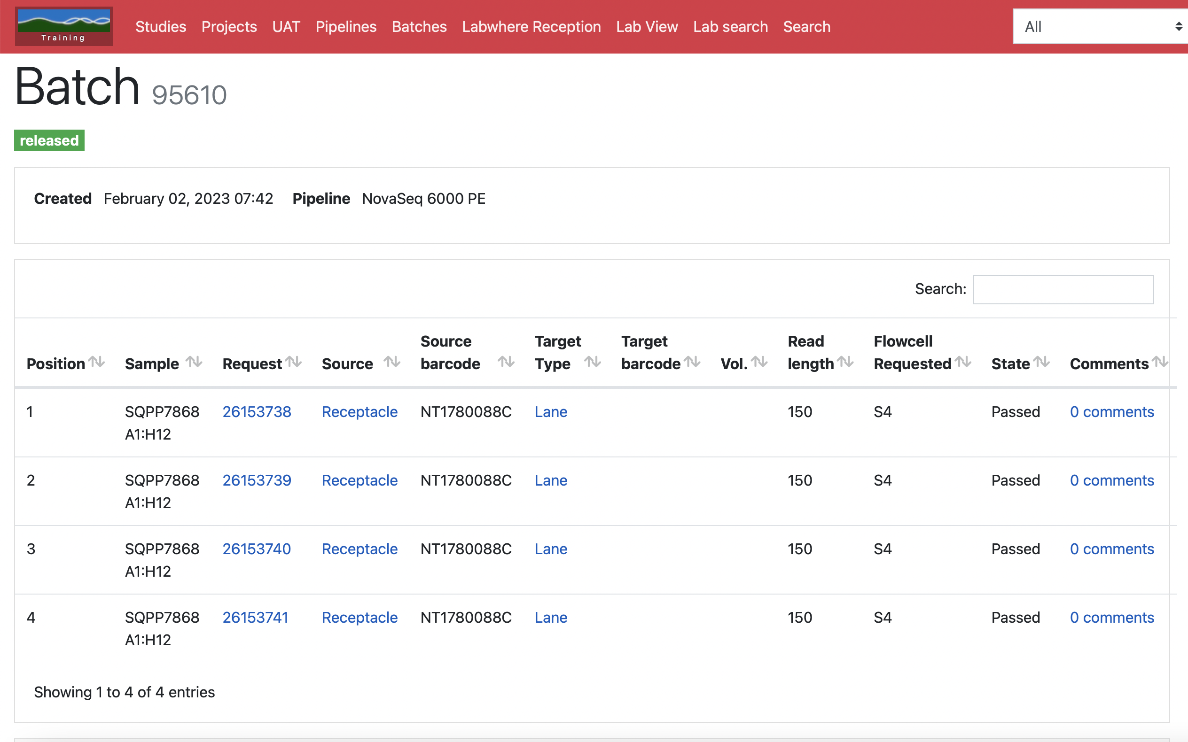Screen dimensions: 1188x742
Task: Click the table Search input field
Action: tap(1063, 290)
